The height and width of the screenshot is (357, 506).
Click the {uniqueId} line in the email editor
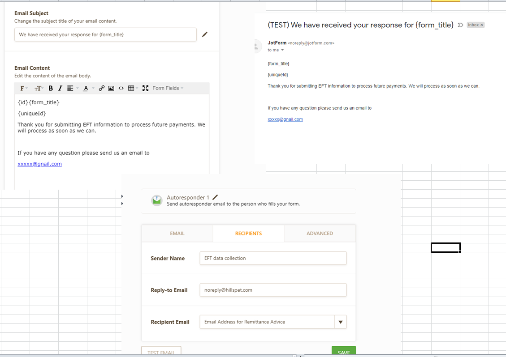(32, 114)
